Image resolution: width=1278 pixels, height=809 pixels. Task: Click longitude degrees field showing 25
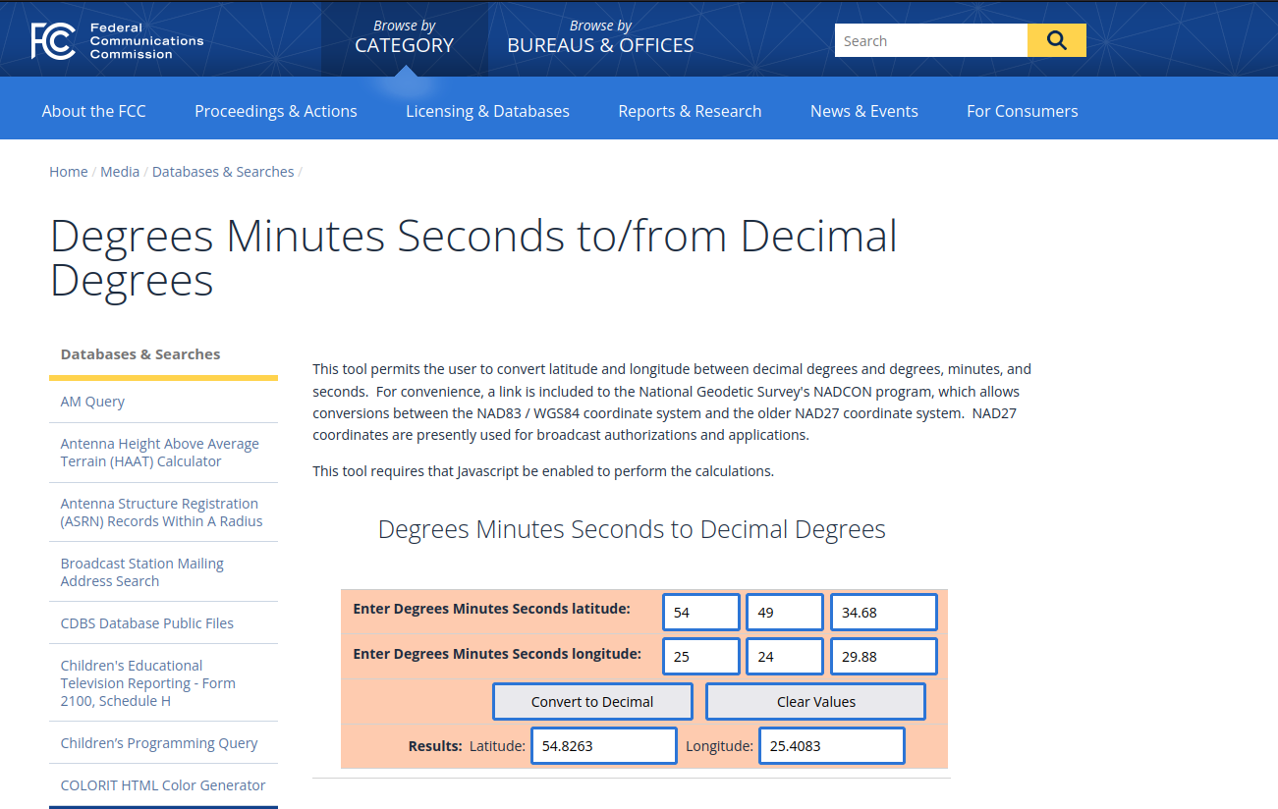tap(701, 657)
